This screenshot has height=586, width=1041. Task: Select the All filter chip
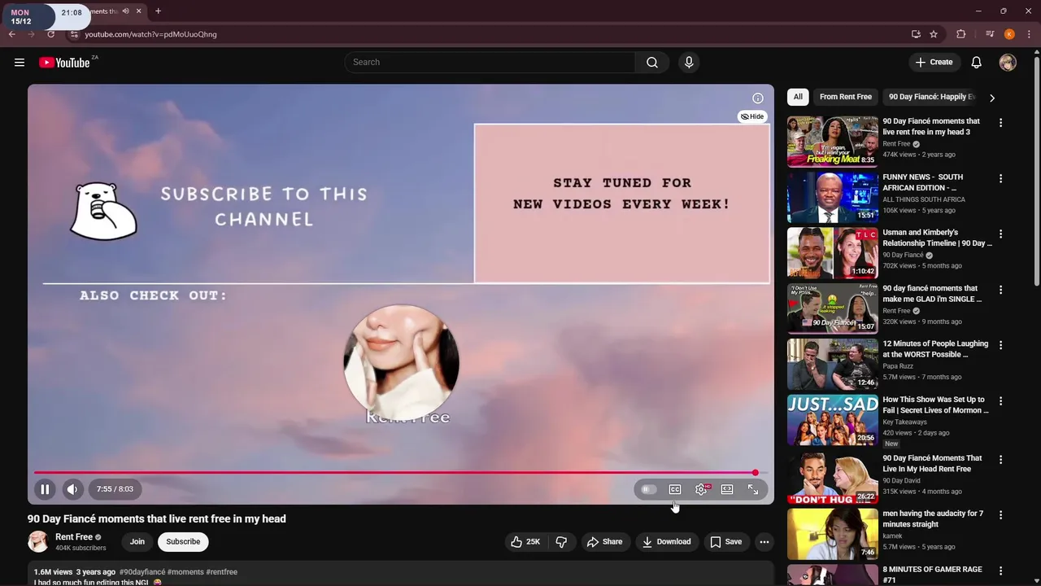click(798, 97)
